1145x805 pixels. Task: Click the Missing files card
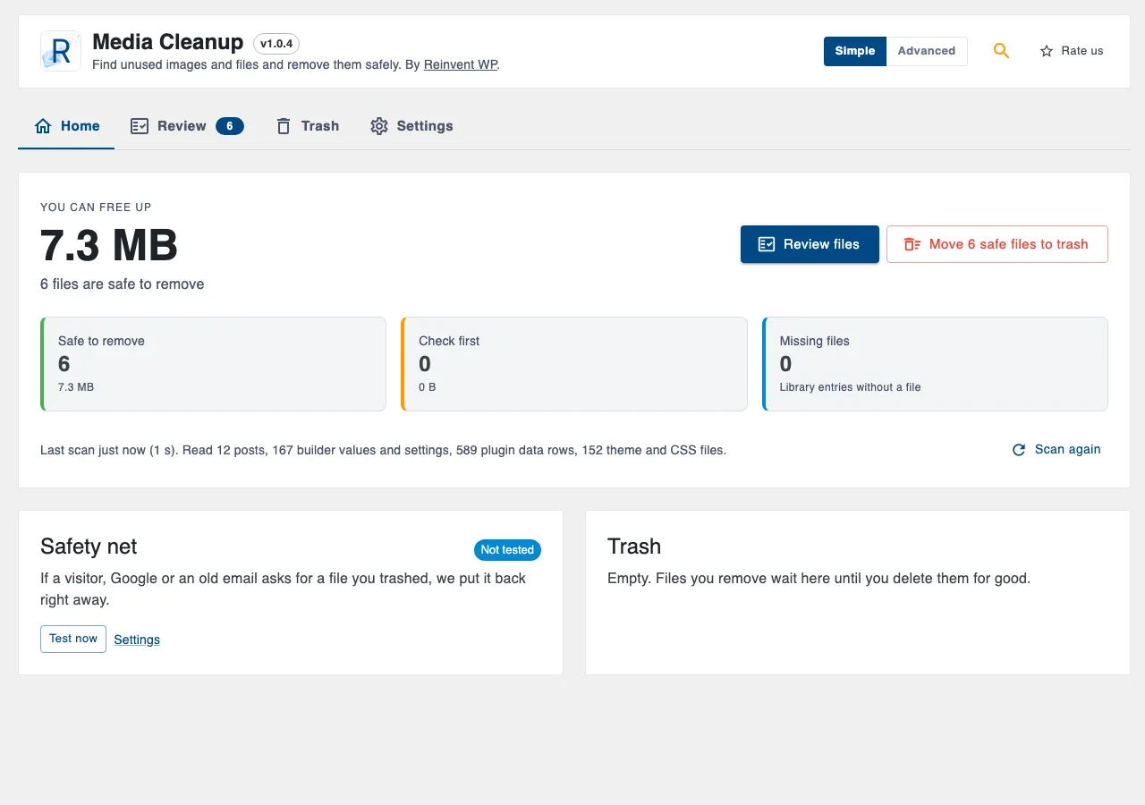click(935, 364)
